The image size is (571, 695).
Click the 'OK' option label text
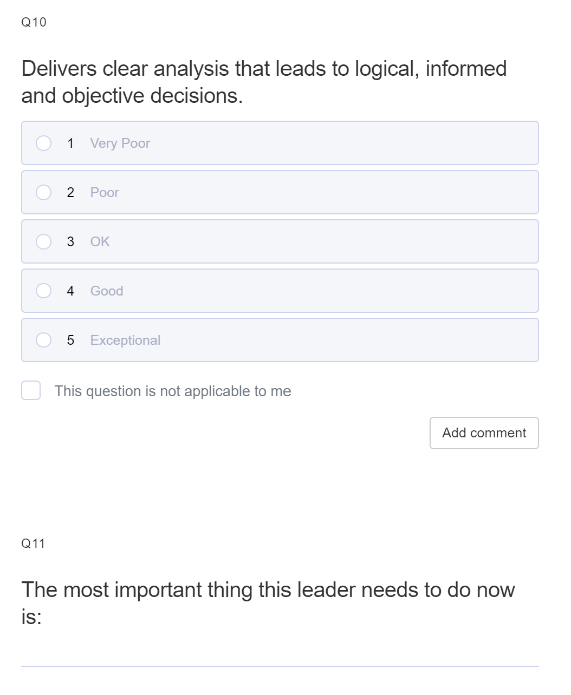pos(100,241)
